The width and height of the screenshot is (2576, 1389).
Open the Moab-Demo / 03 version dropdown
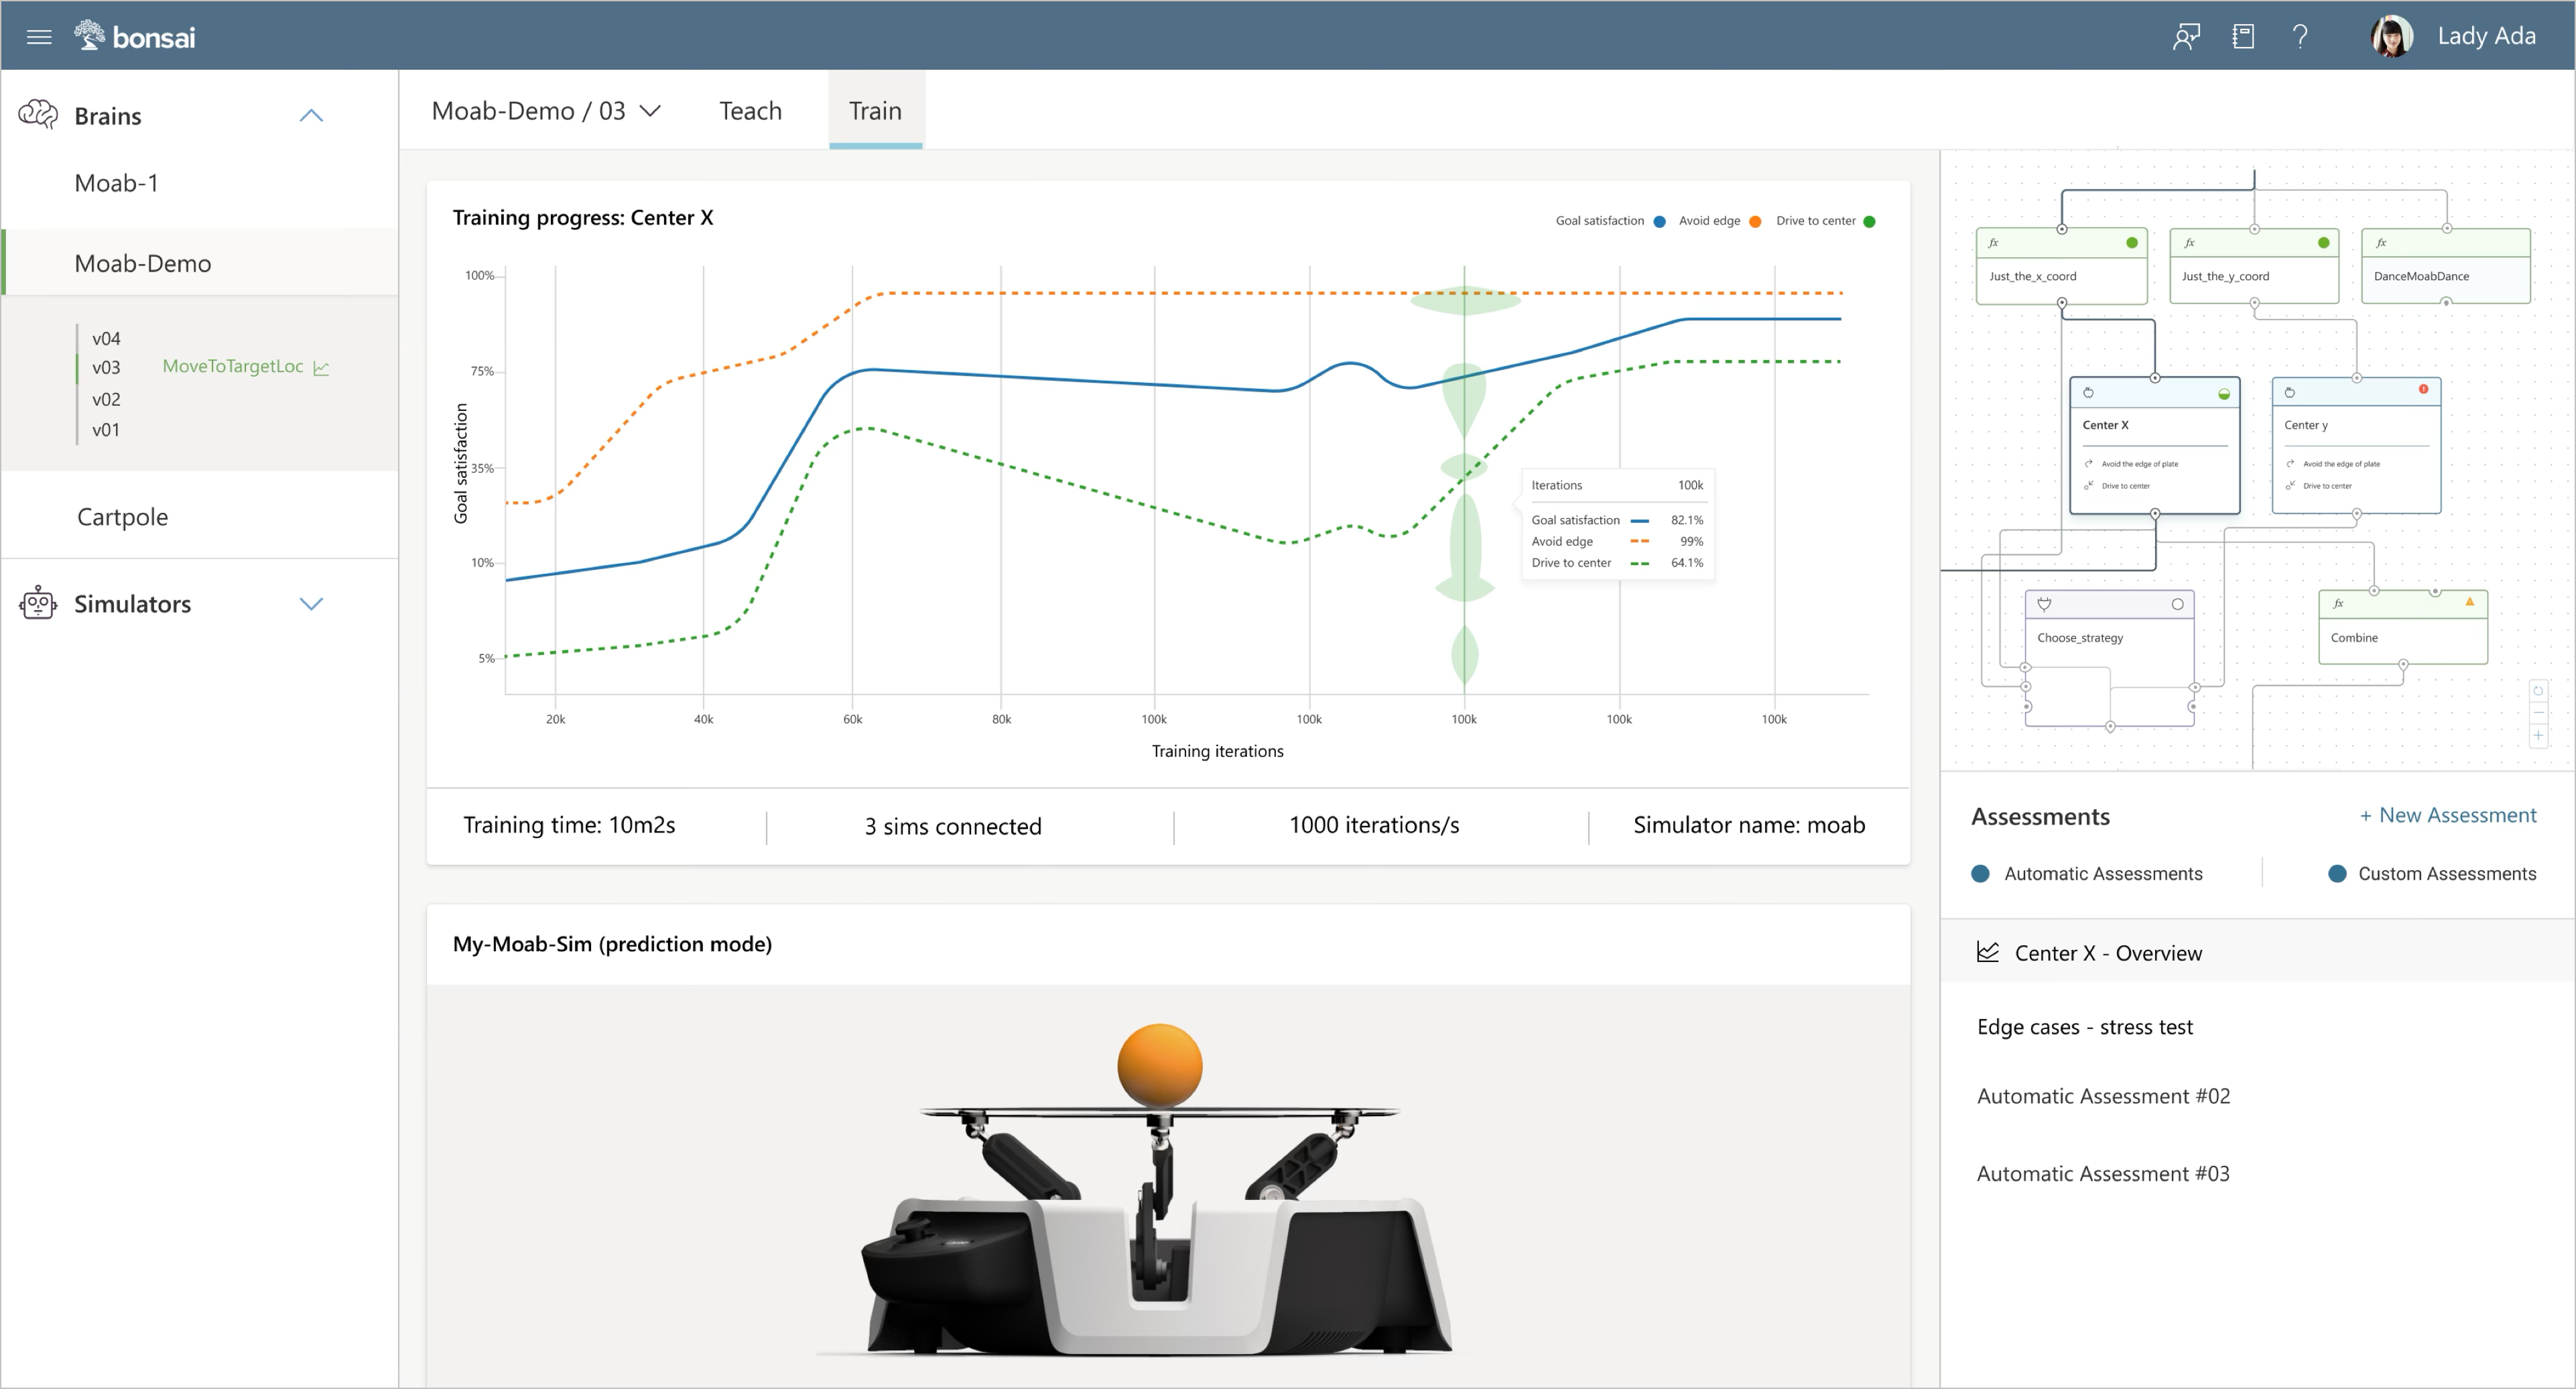coord(650,111)
